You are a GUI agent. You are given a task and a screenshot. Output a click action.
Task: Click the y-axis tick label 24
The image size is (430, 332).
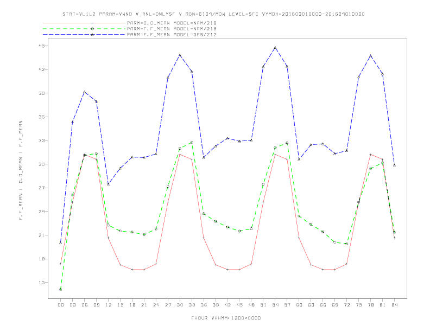41,212
